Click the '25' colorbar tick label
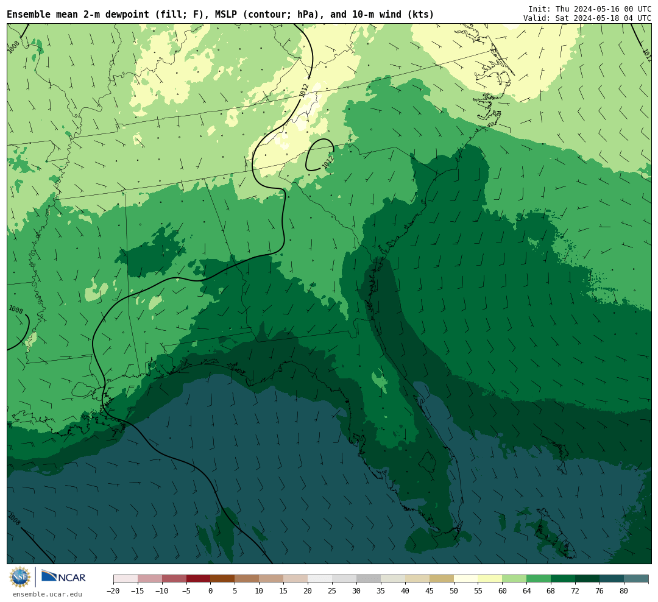 pos(333,591)
